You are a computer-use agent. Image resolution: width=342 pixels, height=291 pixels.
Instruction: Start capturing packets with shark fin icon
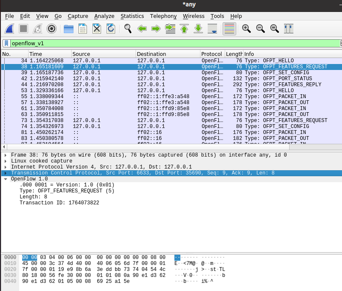click(x=10, y=29)
